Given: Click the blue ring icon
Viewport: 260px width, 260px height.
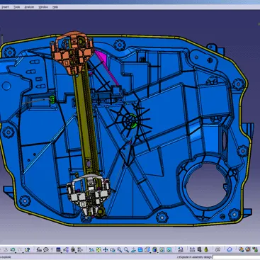Looking at the screenshot, I should coord(230,249).
